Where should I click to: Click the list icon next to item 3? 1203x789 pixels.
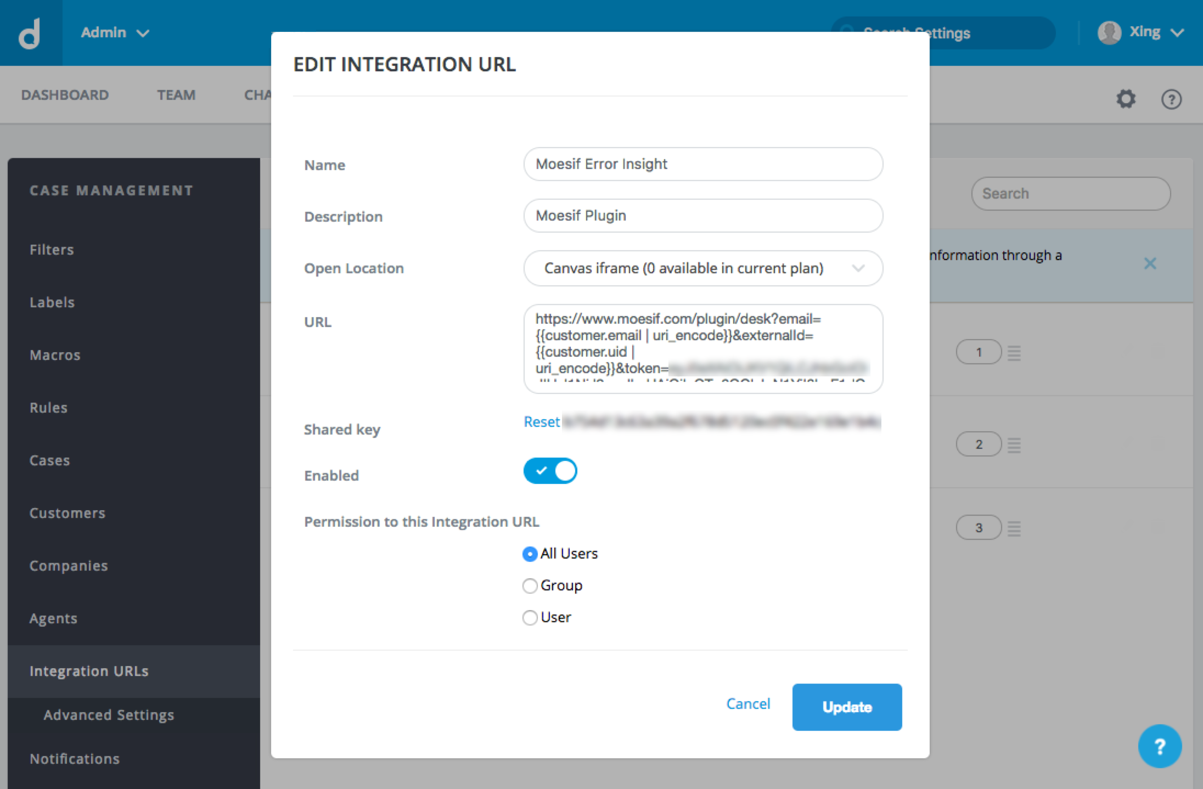click(1014, 527)
